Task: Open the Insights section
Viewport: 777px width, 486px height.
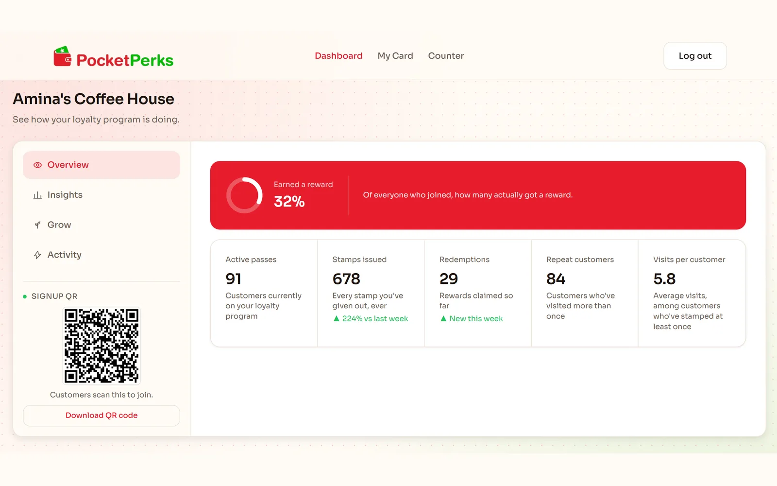Action: pos(101,195)
